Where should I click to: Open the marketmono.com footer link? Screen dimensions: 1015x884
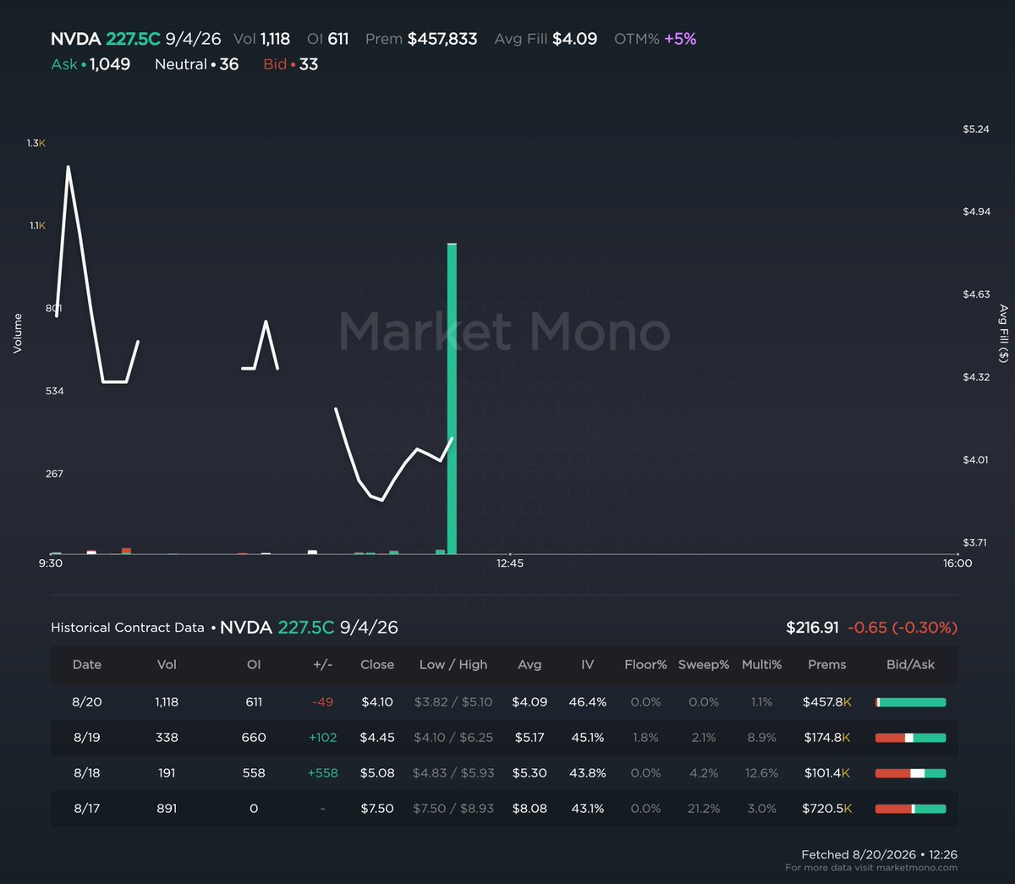click(x=916, y=867)
